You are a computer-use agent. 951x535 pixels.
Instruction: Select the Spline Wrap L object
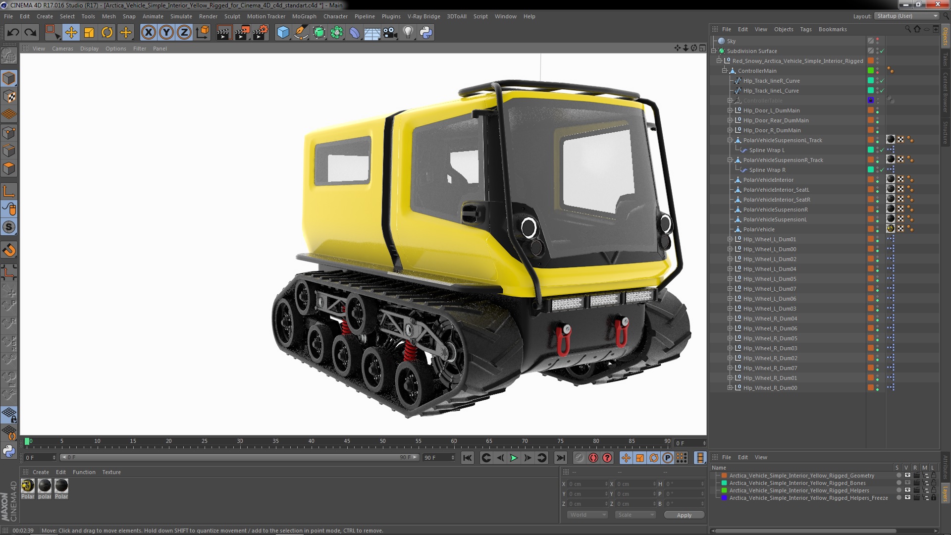[x=767, y=150]
